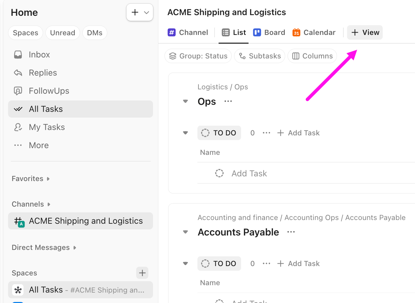Click the View button to add a view
Screen dimensions: 415x303
coord(365,32)
